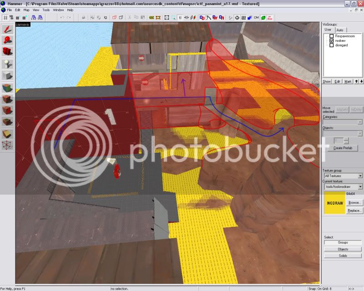This screenshot has height=291, width=364.
Task: Toggle the 3D grid toolbar button
Action: click(11, 18)
